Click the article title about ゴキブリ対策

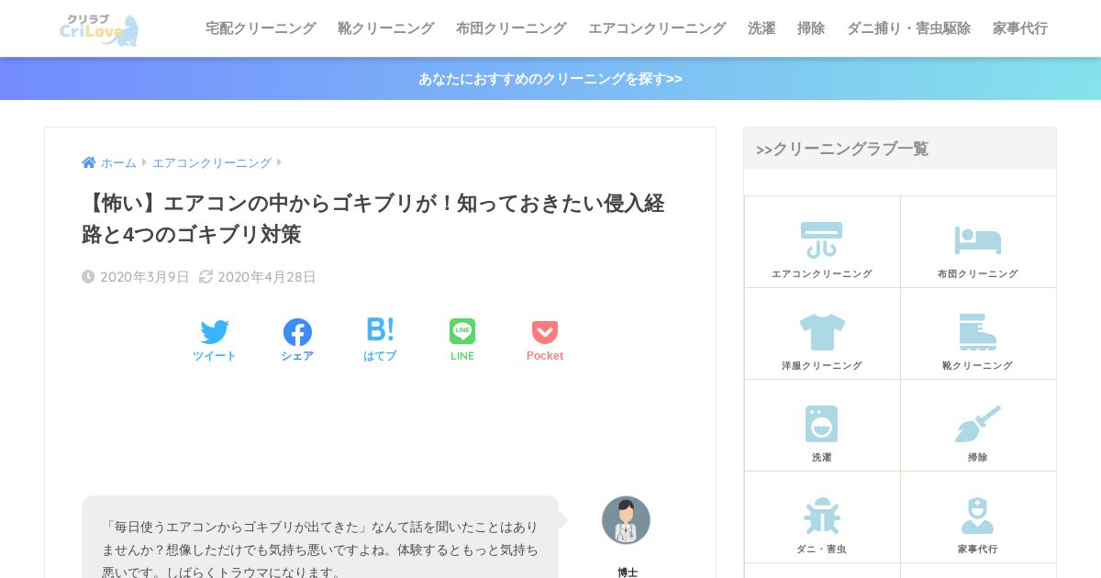tap(373, 218)
